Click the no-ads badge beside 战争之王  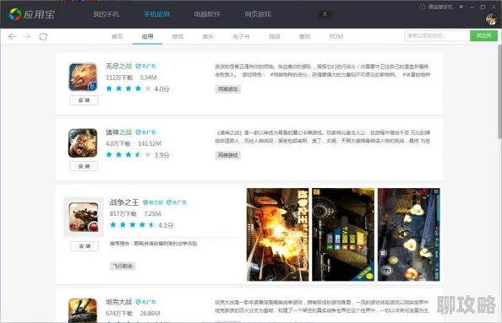pos(177,202)
